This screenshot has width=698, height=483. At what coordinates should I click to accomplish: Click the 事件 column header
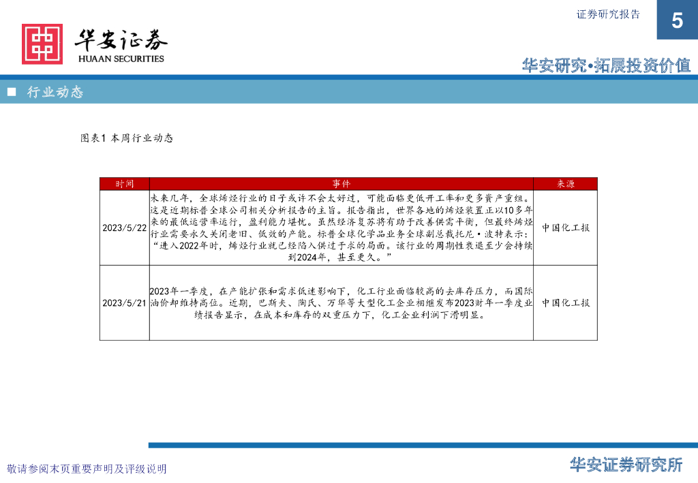click(342, 184)
